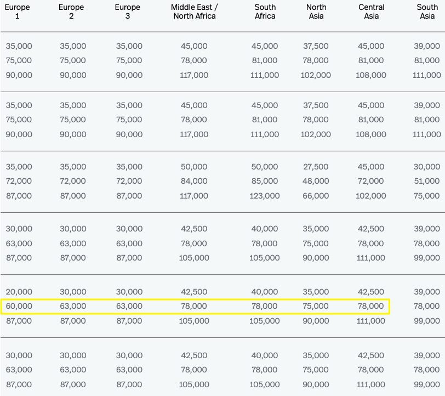
Task: Click the Central Asia column header
Action: pos(371,12)
